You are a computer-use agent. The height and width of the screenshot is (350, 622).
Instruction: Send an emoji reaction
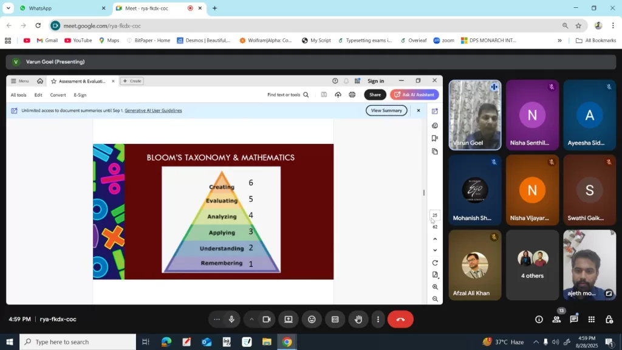click(312, 320)
